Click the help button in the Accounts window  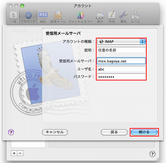pyautogui.click(x=152, y=154)
